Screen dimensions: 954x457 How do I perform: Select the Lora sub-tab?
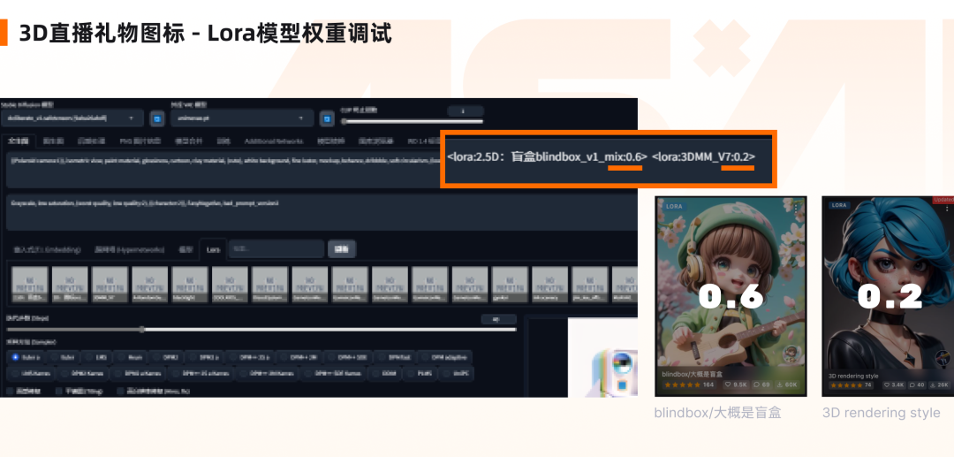point(213,249)
